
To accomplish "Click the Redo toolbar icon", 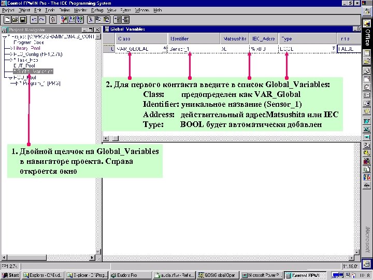I will pos(42,20).
